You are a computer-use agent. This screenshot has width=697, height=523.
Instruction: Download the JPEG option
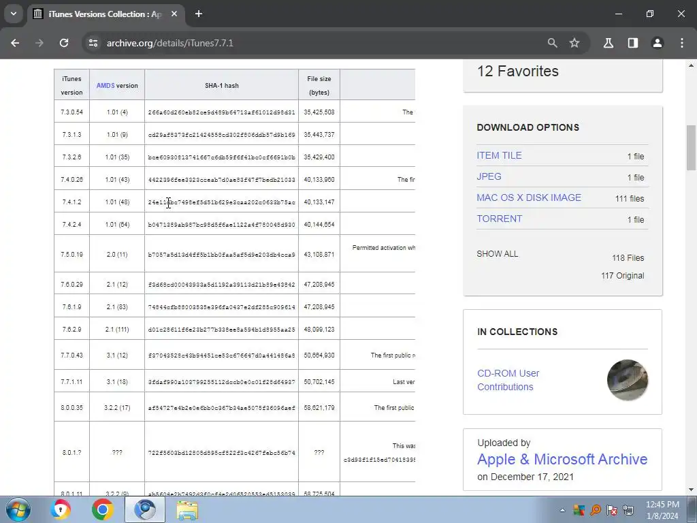(489, 176)
